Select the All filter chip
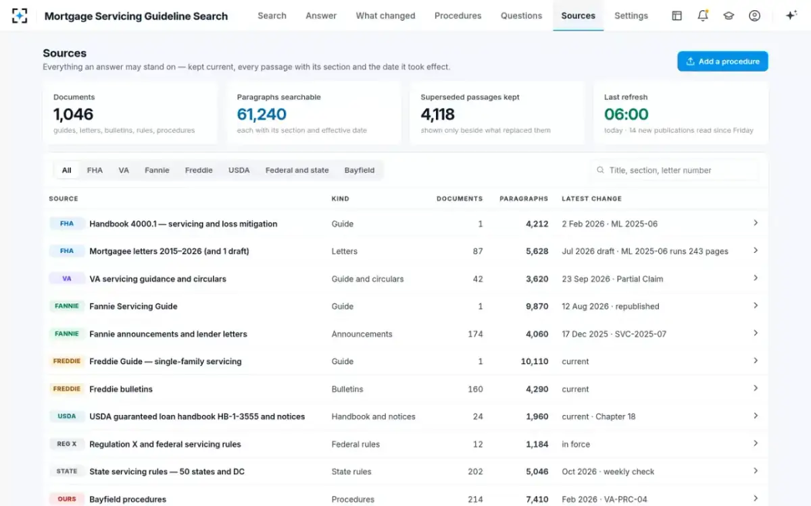 click(66, 170)
